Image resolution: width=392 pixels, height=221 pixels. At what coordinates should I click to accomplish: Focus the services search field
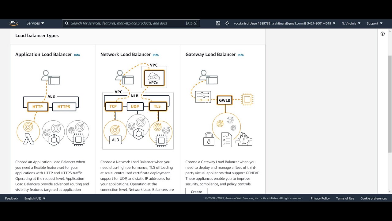131,23
